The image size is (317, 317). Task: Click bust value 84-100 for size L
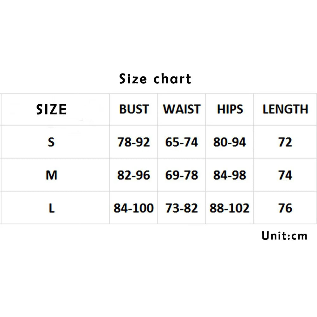pyautogui.click(x=133, y=208)
